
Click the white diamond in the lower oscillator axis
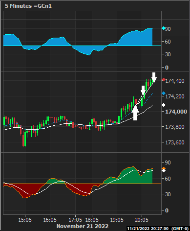coord(164,171)
